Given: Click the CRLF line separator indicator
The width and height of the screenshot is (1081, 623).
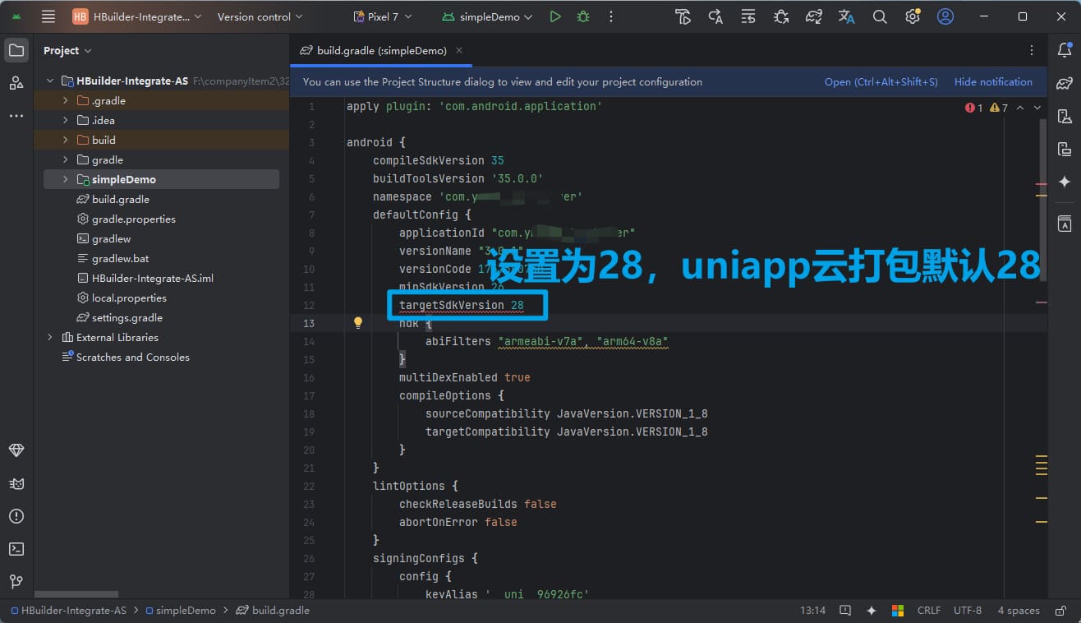Looking at the screenshot, I should [929, 611].
